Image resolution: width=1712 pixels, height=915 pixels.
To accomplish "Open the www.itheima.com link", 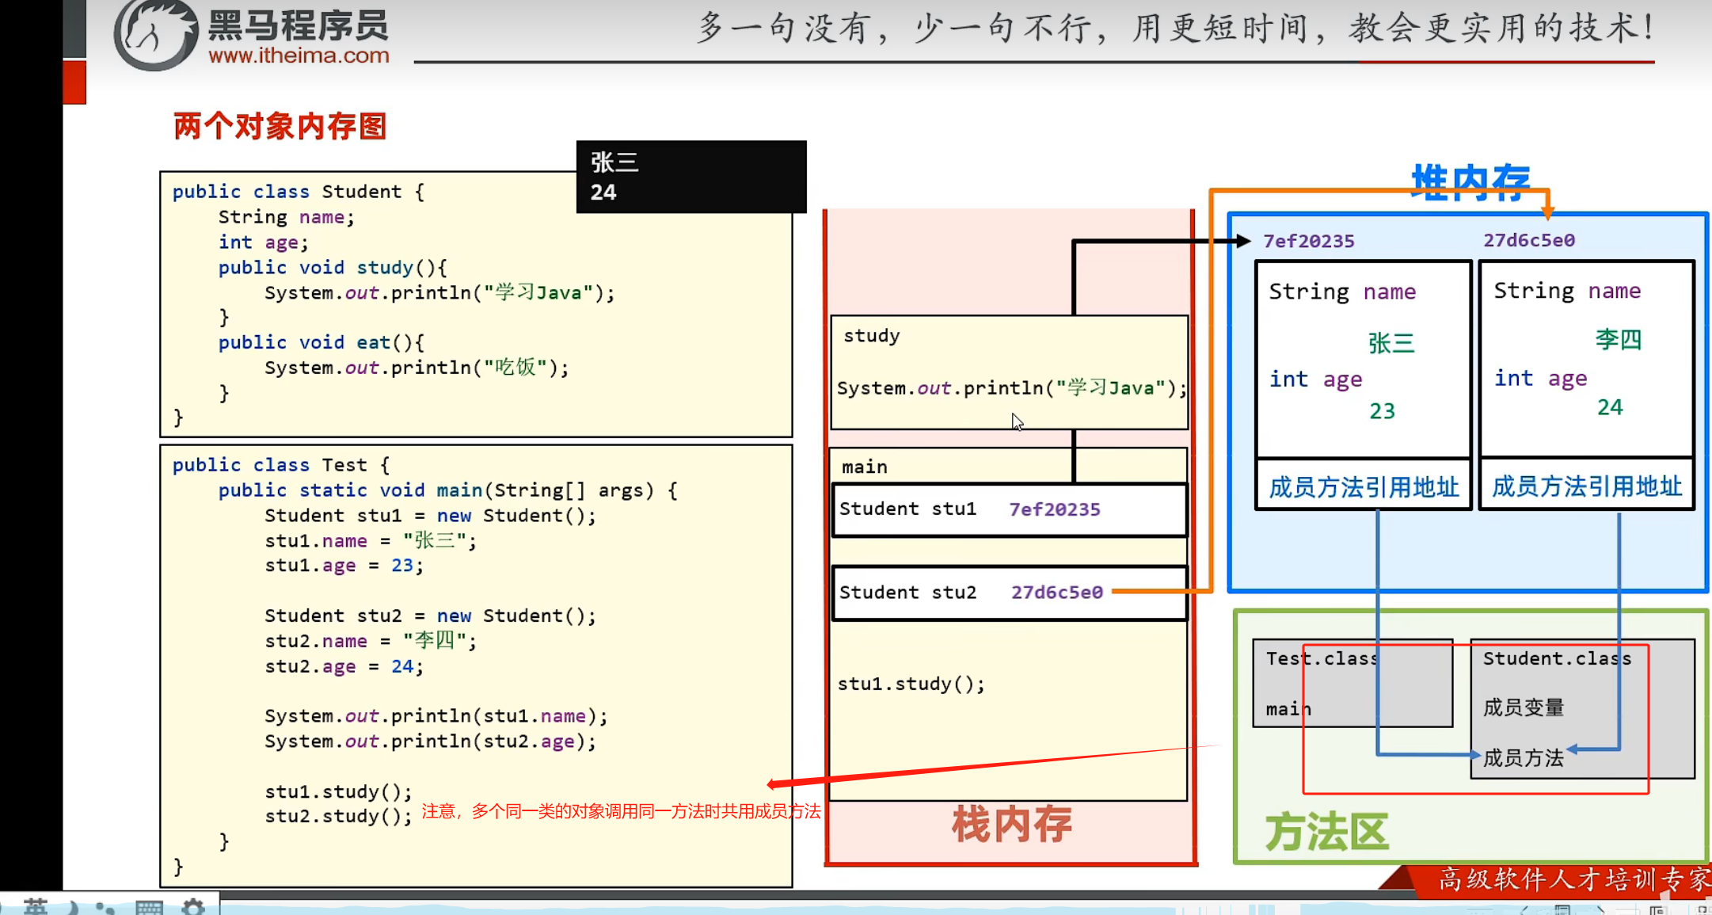I will pos(299,55).
